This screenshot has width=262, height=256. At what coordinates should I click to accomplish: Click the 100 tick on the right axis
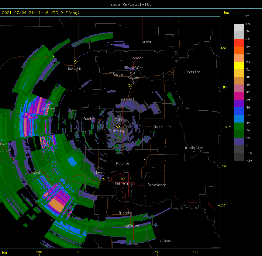[223, 48]
